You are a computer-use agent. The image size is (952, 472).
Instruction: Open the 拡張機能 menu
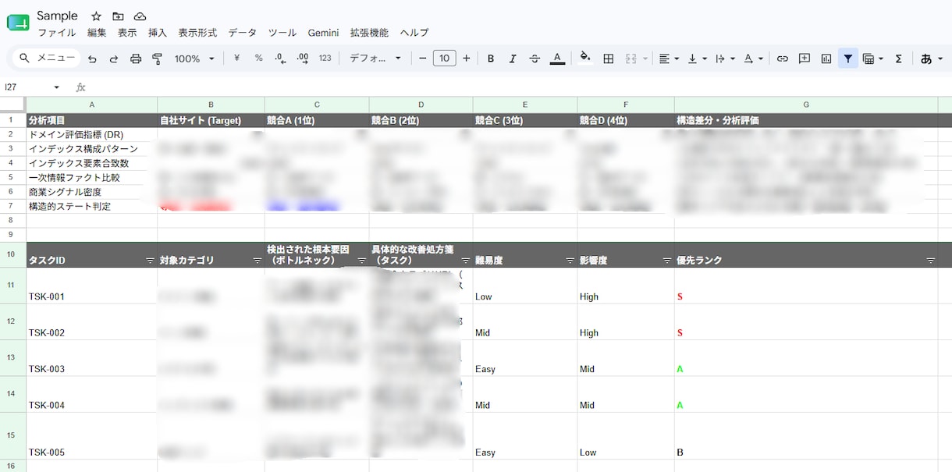click(x=369, y=33)
